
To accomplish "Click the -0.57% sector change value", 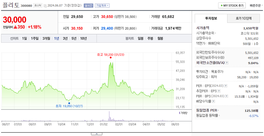I will coord(253,116).
